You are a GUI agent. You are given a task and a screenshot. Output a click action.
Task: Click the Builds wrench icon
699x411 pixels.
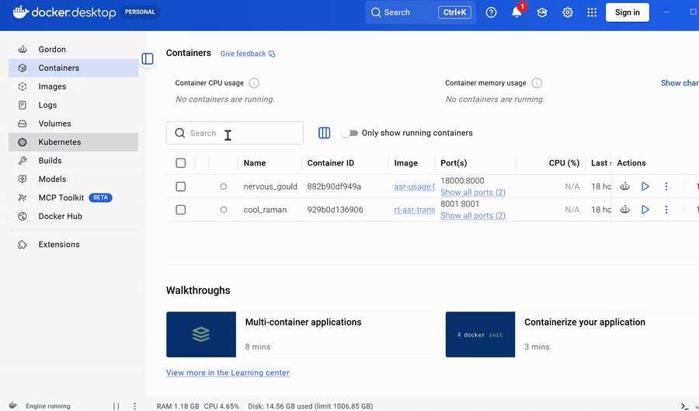pos(23,161)
